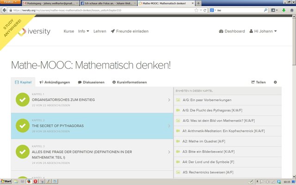Click green checkmark of Kapitel 1
Screen dimensions: 296x185
click(x=23, y=99)
